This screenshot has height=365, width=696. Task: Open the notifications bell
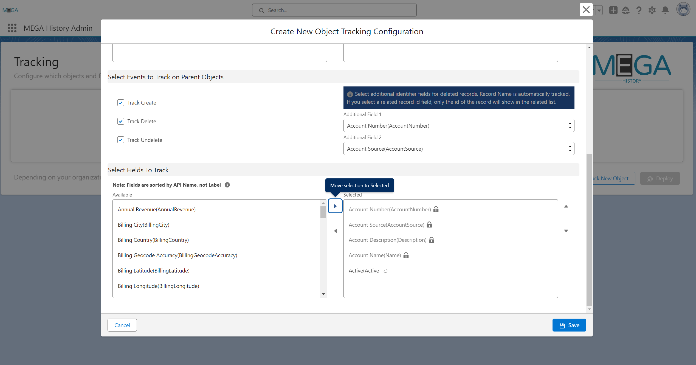tap(665, 10)
